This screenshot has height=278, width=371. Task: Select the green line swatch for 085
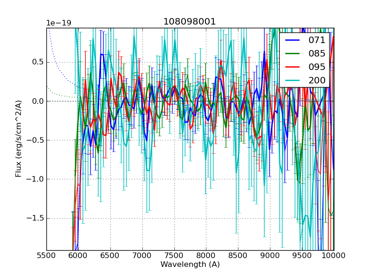(292, 53)
